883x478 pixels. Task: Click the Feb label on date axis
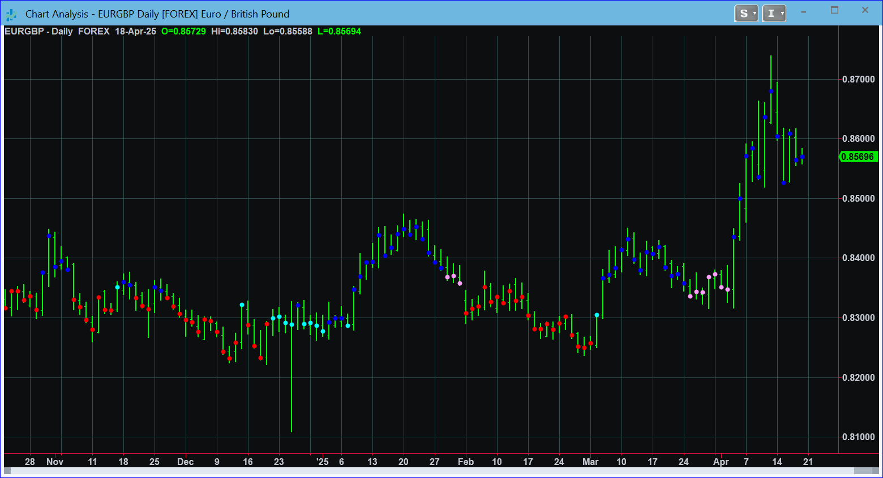(x=466, y=462)
